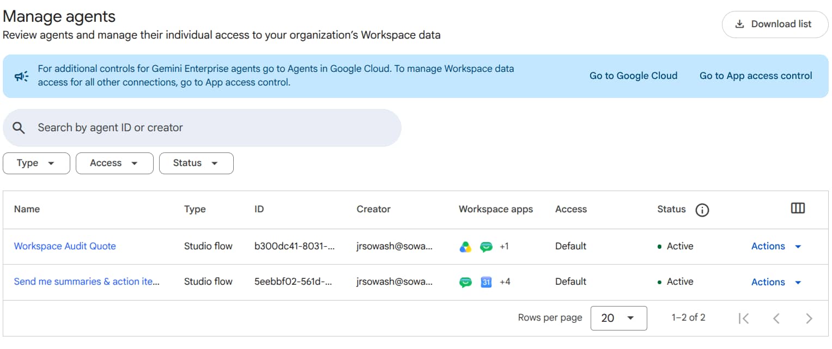Click Active status in Send me summaries row
Screen dimensions: 832x349
coord(676,281)
